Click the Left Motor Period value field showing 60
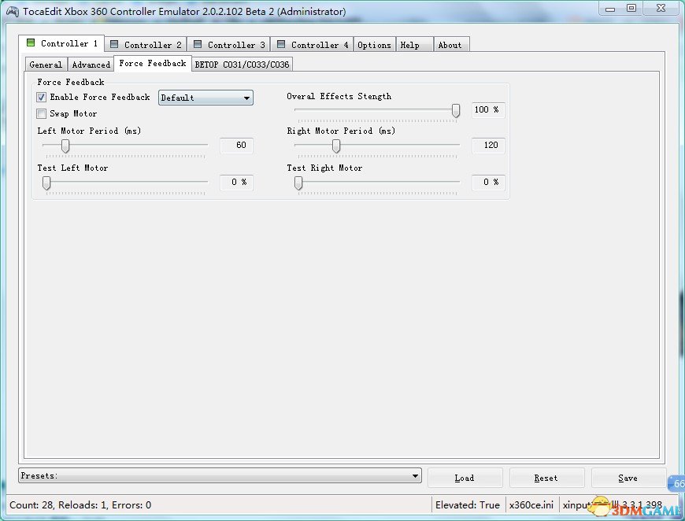Screen dimensions: 685x521 click(x=236, y=145)
